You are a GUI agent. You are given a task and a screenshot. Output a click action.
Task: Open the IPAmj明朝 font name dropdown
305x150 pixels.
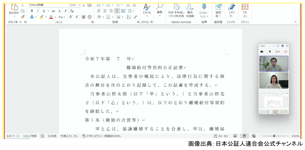point(49,5)
